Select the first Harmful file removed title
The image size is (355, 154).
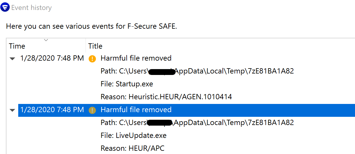pos(136,58)
